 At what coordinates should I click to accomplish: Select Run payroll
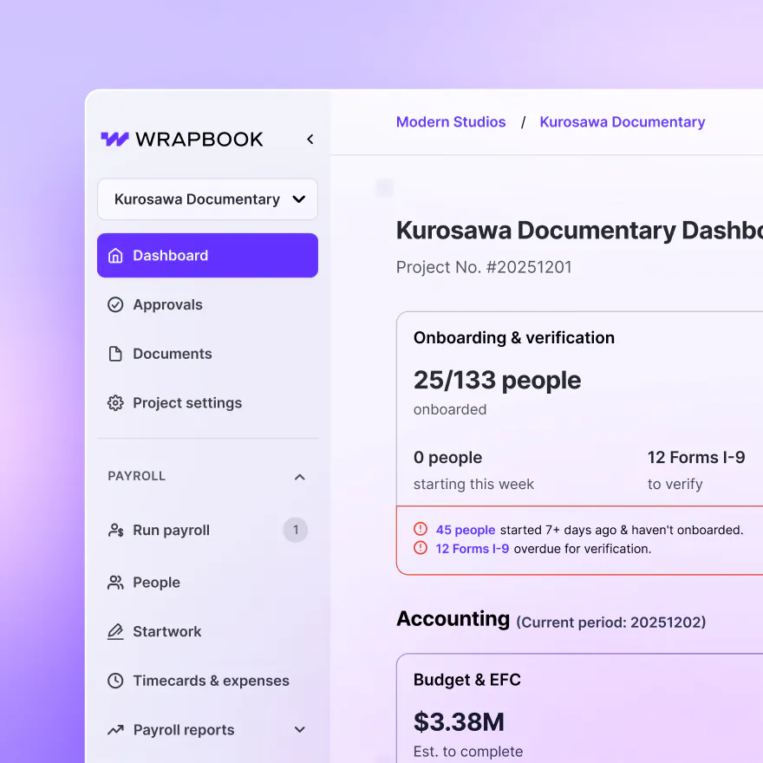[x=172, y=530]
